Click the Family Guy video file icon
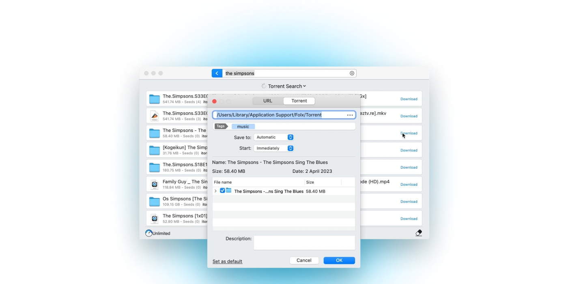This screenshot has width=568, height=284. click(x=154, y=185)
